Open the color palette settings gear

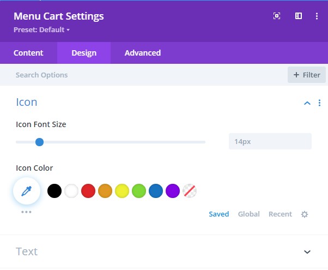[305, 214]
